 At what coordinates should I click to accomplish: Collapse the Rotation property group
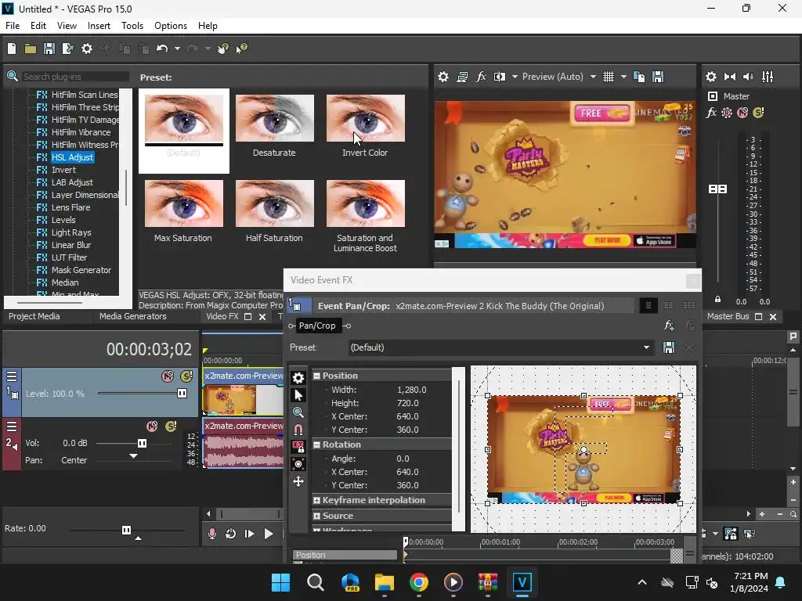316,444
